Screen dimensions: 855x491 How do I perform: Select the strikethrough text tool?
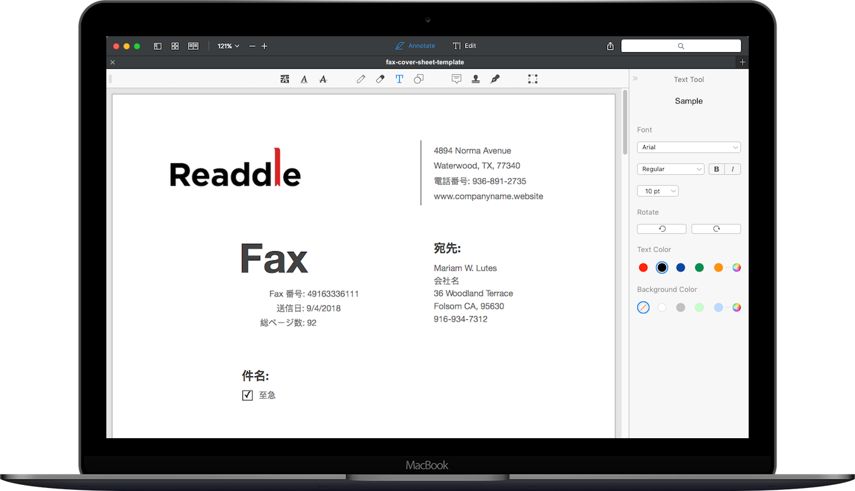[x=323, y=79]
